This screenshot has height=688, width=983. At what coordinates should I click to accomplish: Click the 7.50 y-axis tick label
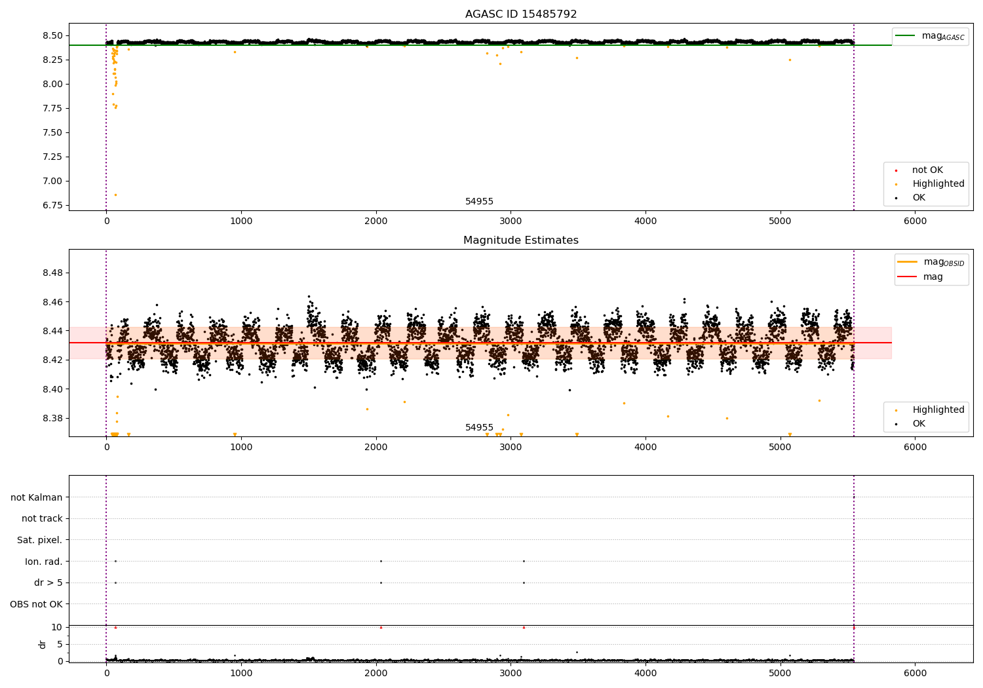[52, 132]
